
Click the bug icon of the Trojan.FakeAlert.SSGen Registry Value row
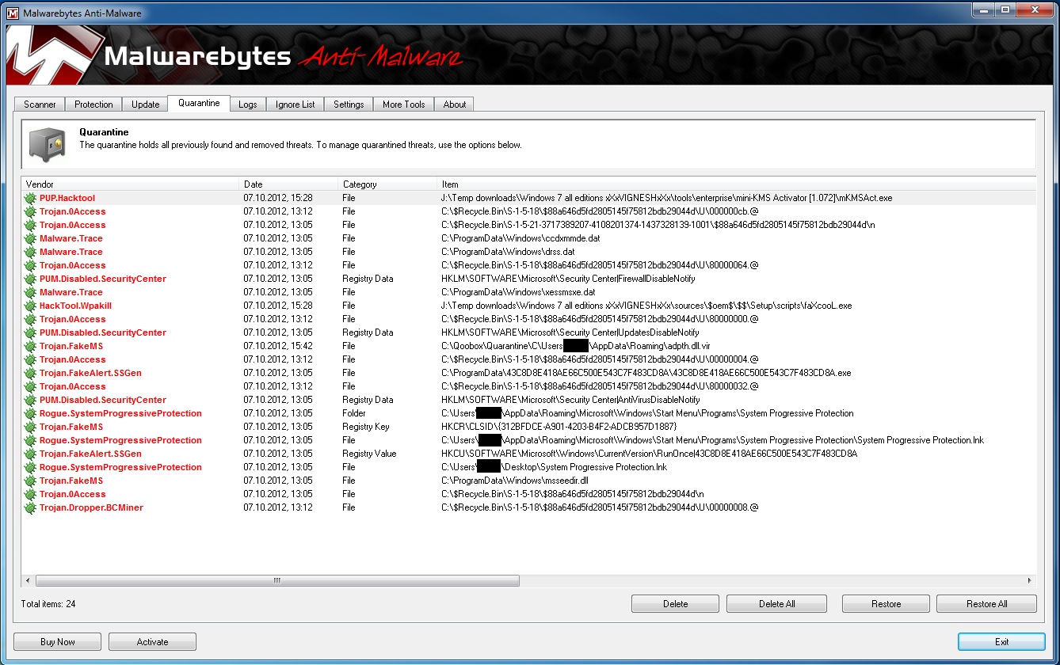coord(30,454)
